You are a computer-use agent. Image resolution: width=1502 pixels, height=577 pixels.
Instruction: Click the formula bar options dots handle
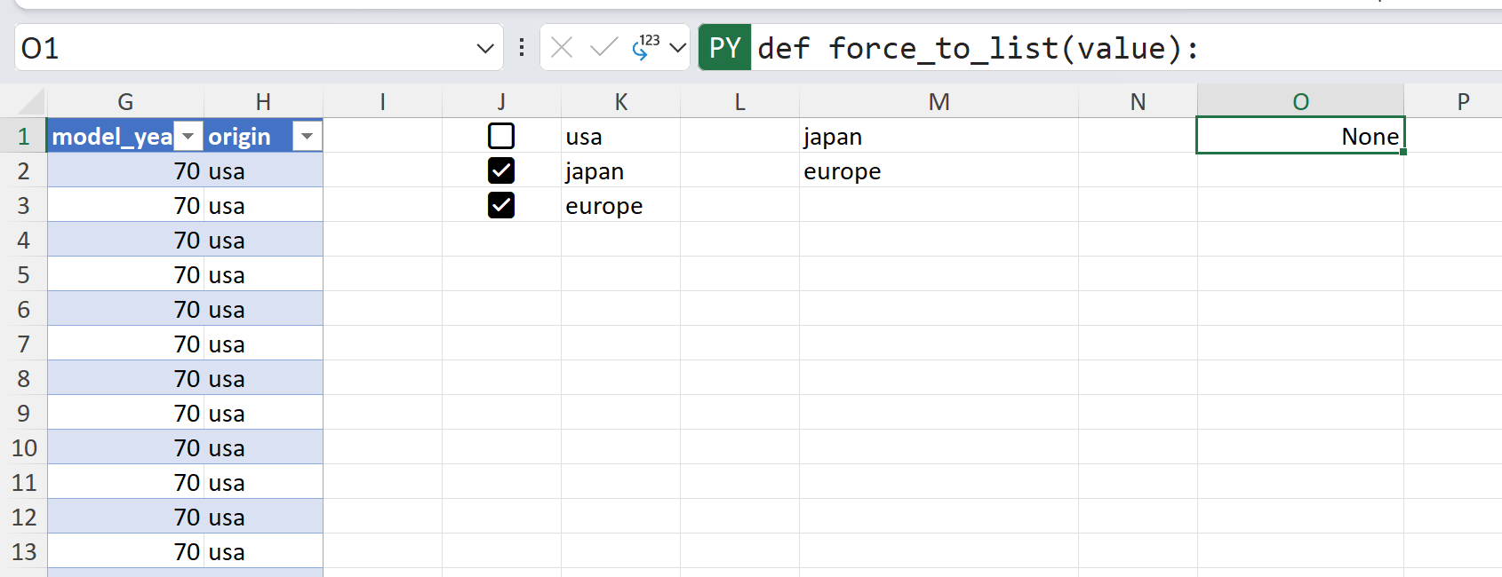[x=522, y=47]
